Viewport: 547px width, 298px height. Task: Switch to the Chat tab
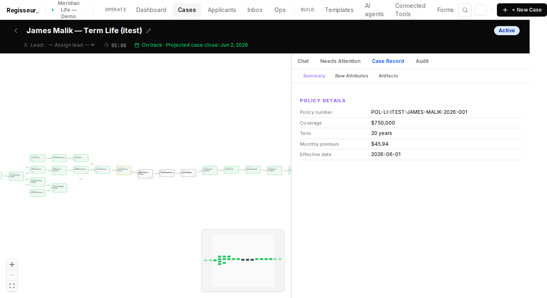[303, 61]
